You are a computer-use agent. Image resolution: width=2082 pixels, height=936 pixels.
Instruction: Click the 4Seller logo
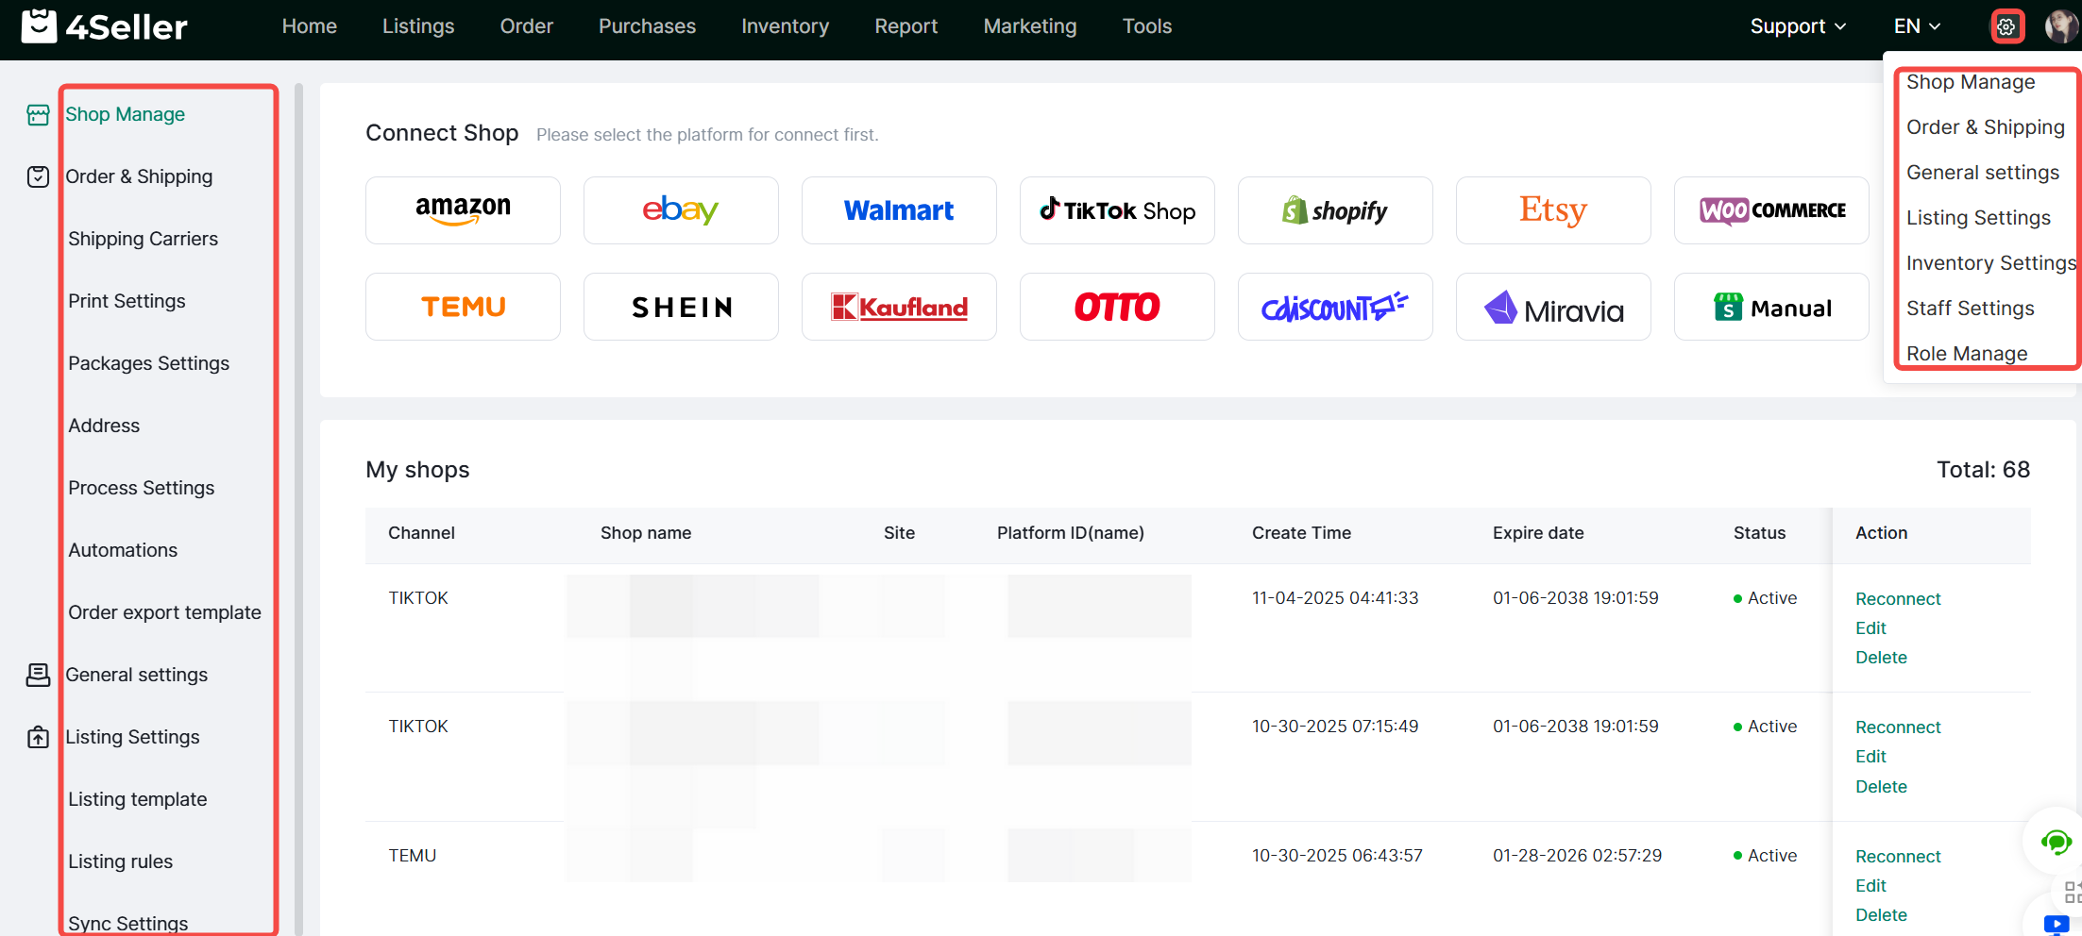pyautogui.click(x=105, y=26)
